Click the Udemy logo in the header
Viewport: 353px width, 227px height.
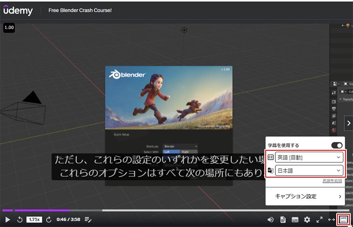click(18, 10)
